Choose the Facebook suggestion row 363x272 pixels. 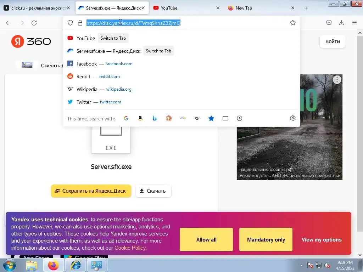[x=181, y=64]
